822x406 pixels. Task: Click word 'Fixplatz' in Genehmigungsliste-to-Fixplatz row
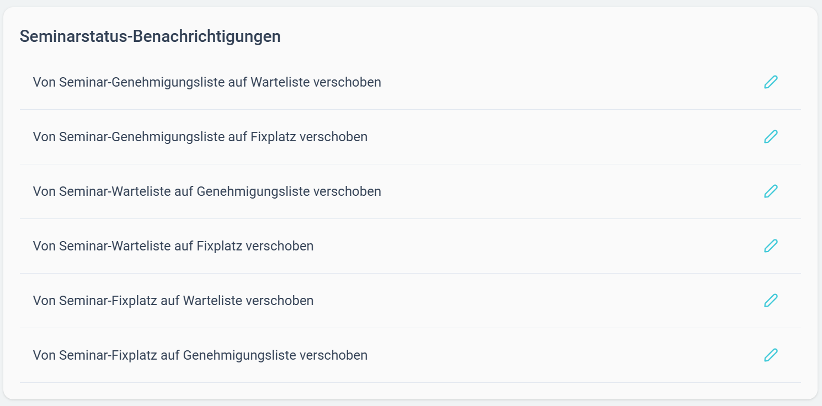(x=273, y=137)
